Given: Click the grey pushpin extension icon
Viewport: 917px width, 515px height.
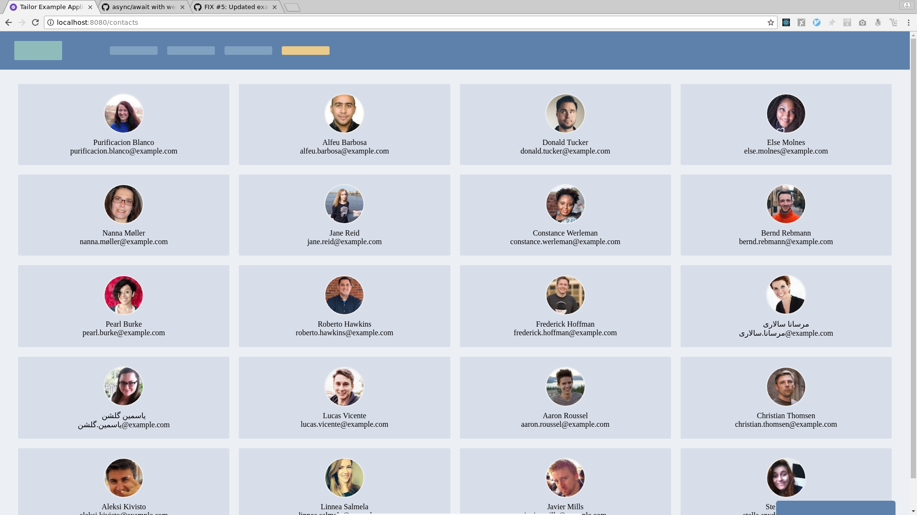Looking at the screenshot, I should pos(832,22).
